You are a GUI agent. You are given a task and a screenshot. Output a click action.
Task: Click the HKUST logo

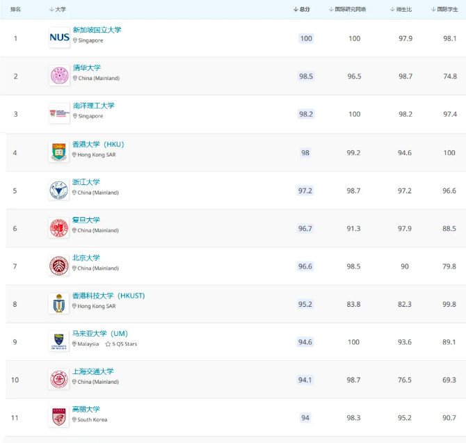point(59,303)
